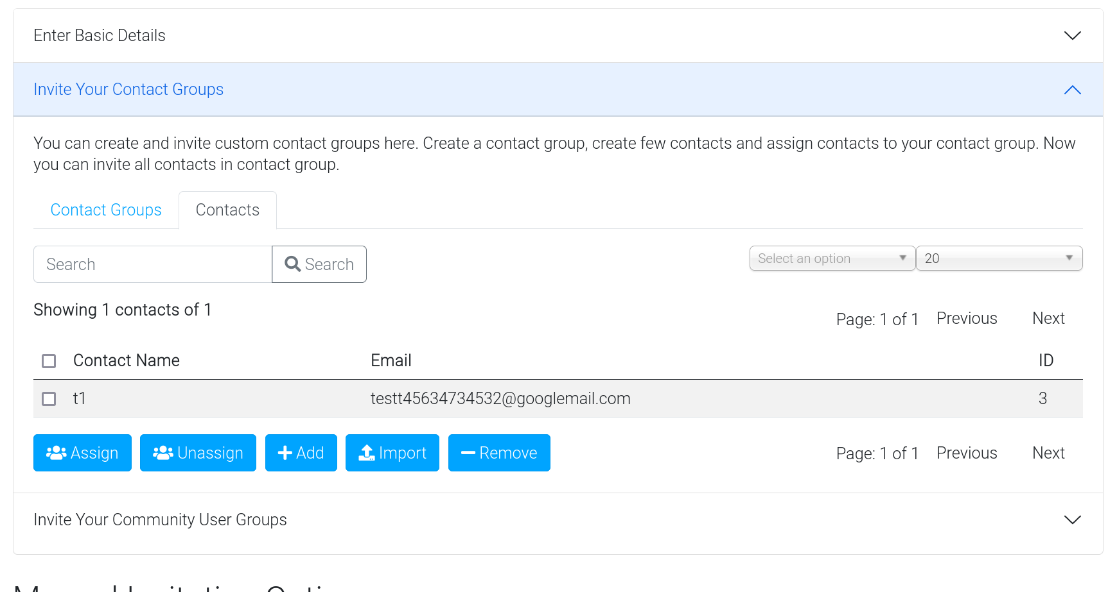Add a new contact with plus button
This screenshot has height=592, width=1117.
point(301,453)
